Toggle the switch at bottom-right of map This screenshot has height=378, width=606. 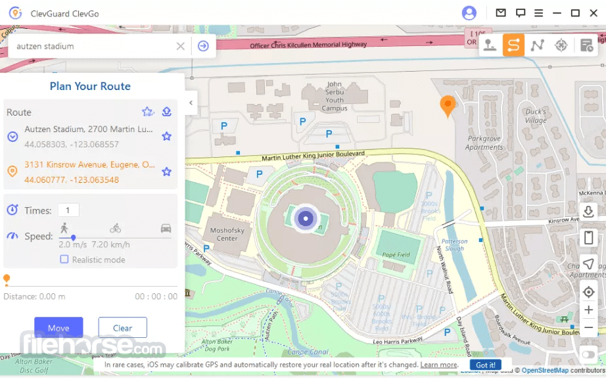(588, 354)
